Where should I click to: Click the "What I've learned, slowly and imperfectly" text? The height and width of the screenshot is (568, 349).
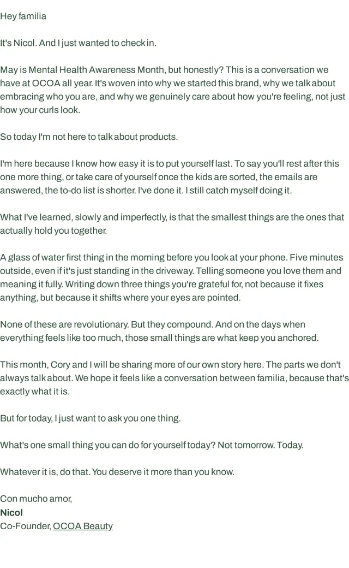pyautogui.click(x=83, y=217)
